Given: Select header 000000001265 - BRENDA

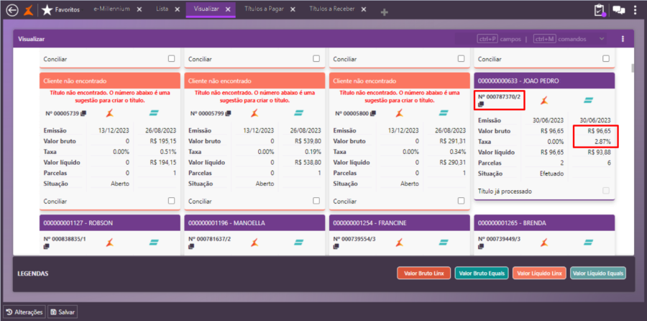Looking at the screenshot, I should (544, 222).
